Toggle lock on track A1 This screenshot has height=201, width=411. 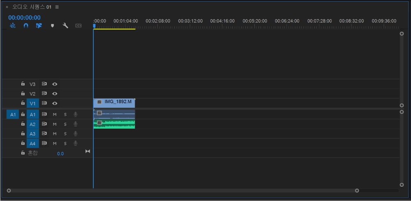(x=23, y=114)
